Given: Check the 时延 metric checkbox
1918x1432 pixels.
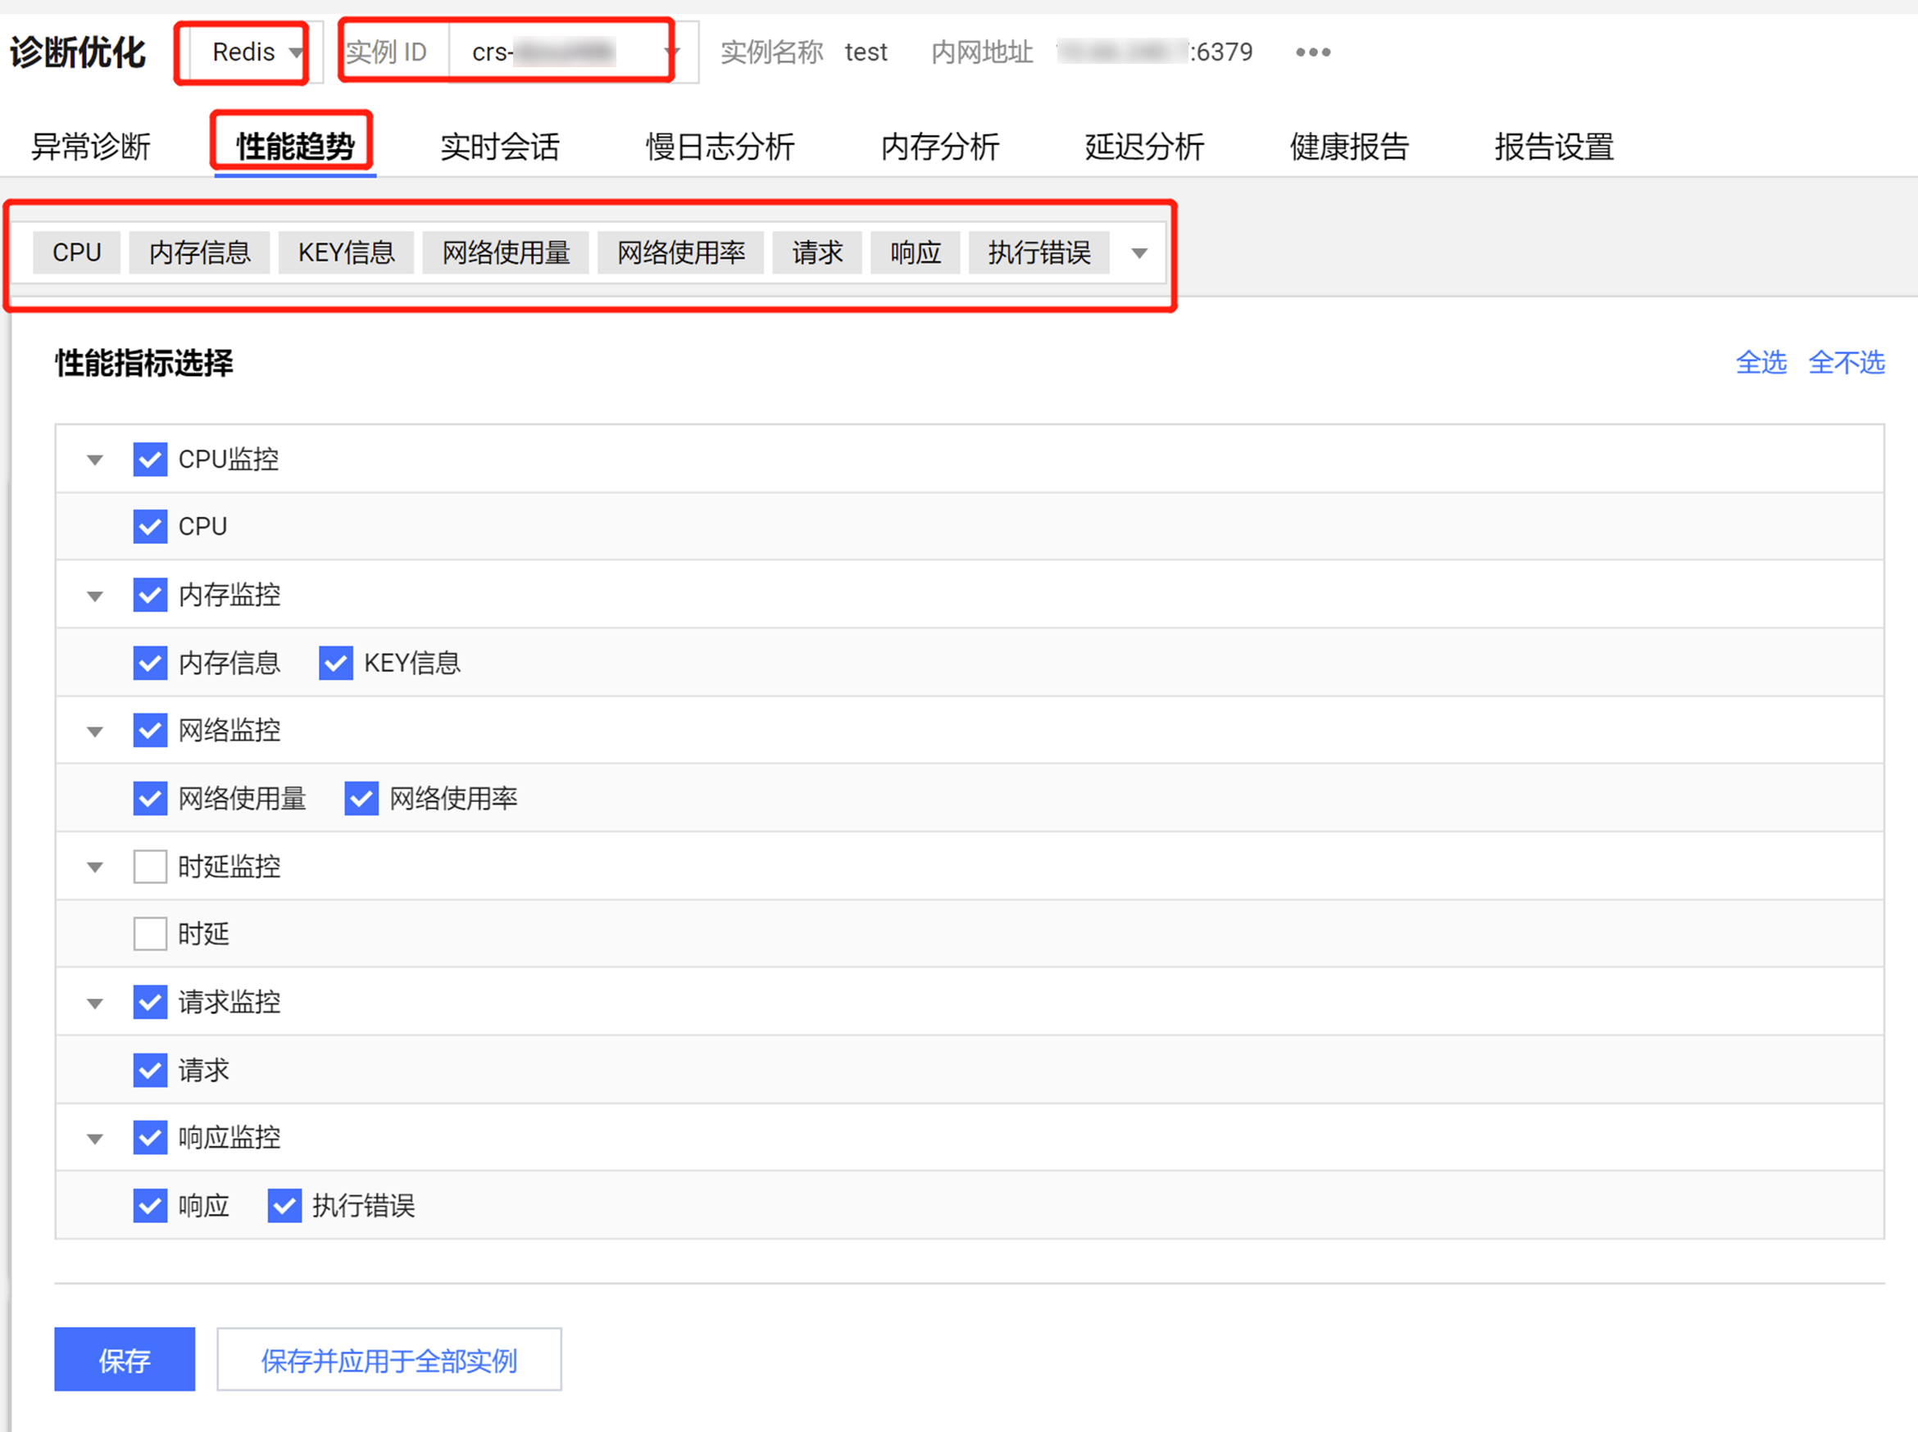Looking at the screenshot, I should click(x=150, y=935).
